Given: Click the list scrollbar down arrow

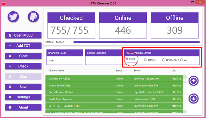Looking at the screenshot, I should tap(185, 112).
